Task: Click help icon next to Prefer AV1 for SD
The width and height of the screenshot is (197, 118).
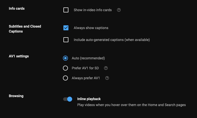Action: 106,68
